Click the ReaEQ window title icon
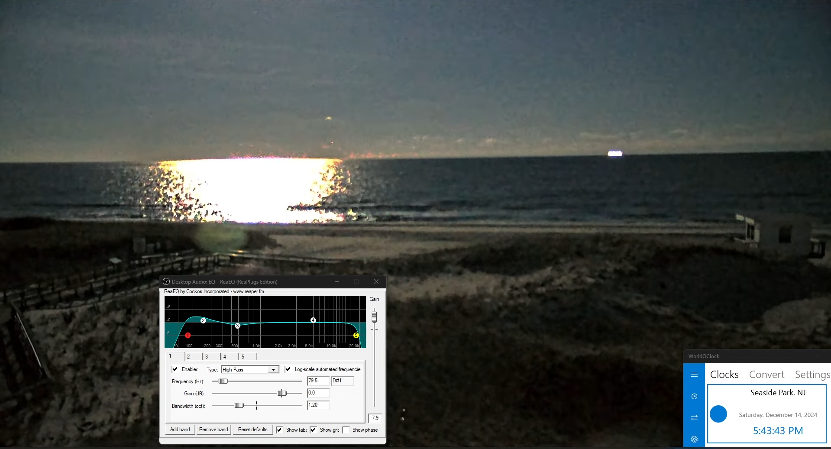Image resolution: width=831 pixels, height=449 pixels. [166, 281]
